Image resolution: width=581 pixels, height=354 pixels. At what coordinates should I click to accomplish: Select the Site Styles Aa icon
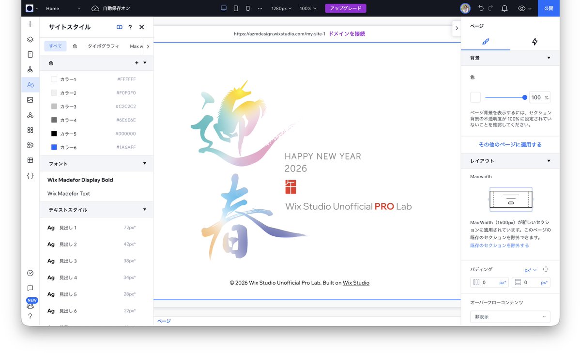pyautogui.click(x=30, y=85)
